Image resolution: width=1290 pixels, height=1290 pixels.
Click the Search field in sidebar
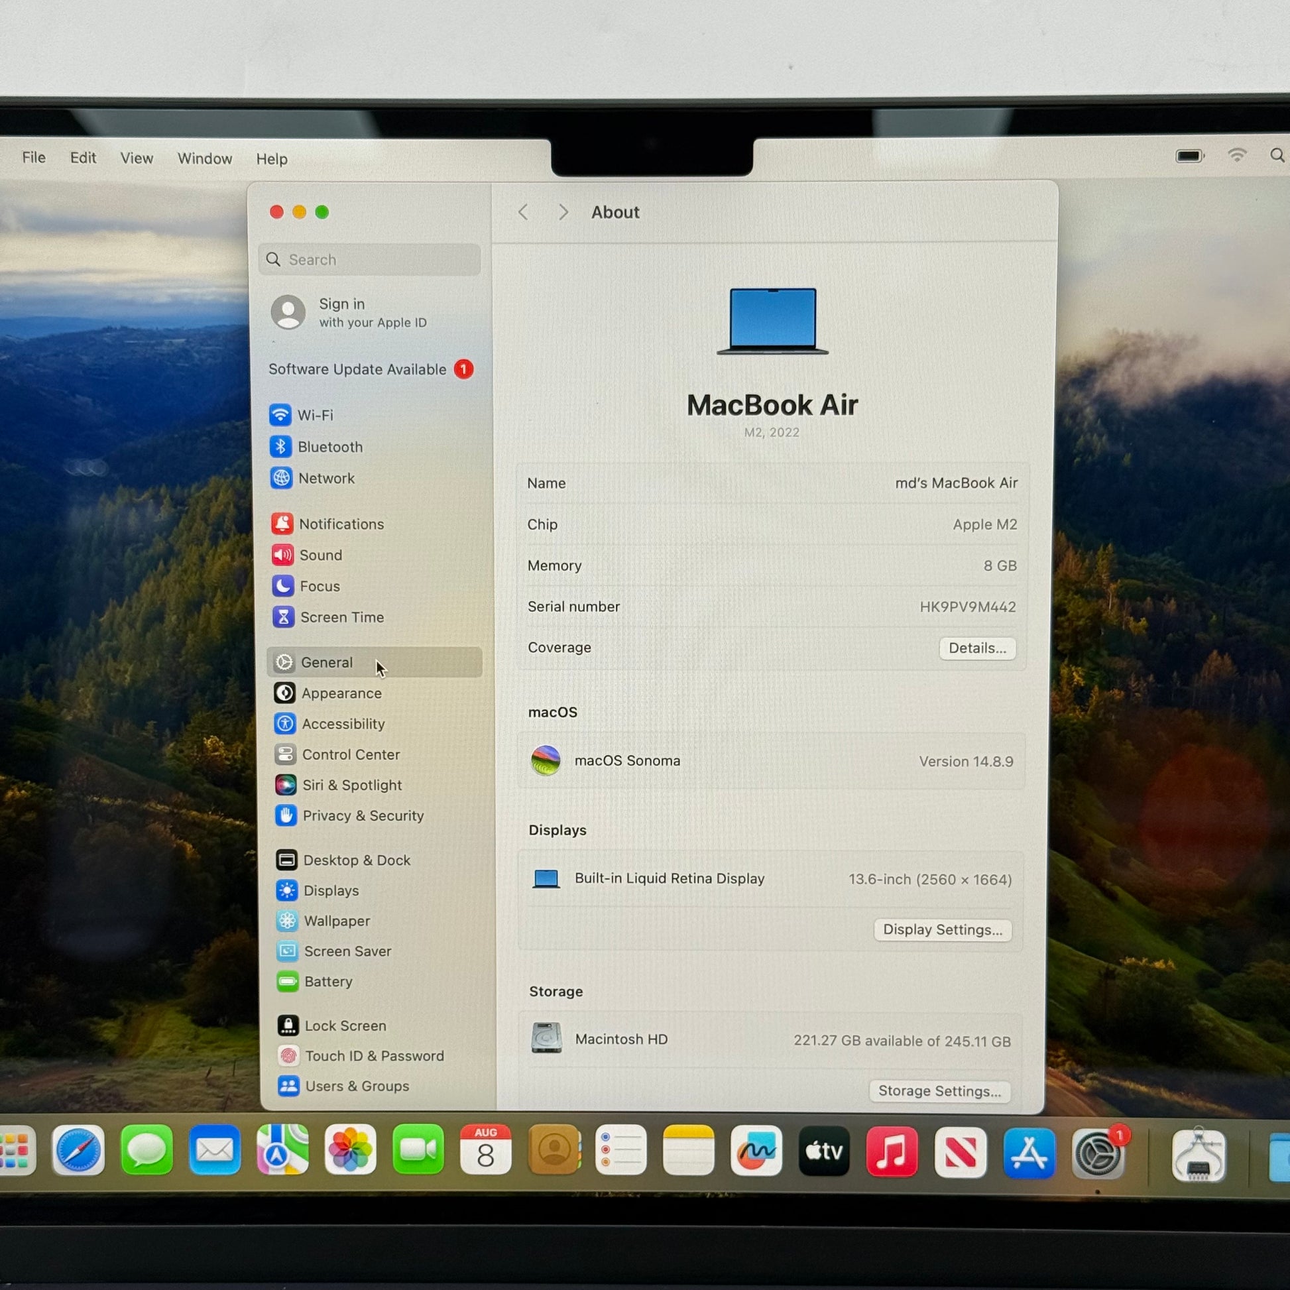coord(369,260)
